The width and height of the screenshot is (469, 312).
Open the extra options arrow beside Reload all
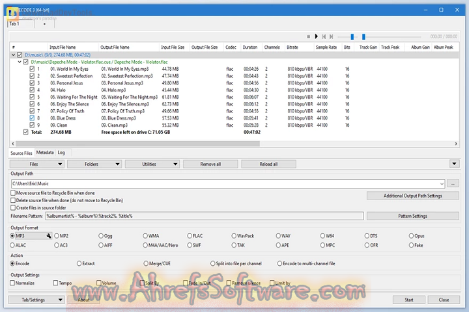click(x=454, y=164)
